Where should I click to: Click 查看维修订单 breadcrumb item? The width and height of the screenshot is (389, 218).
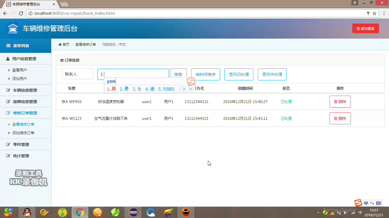(x=85, y=45)
